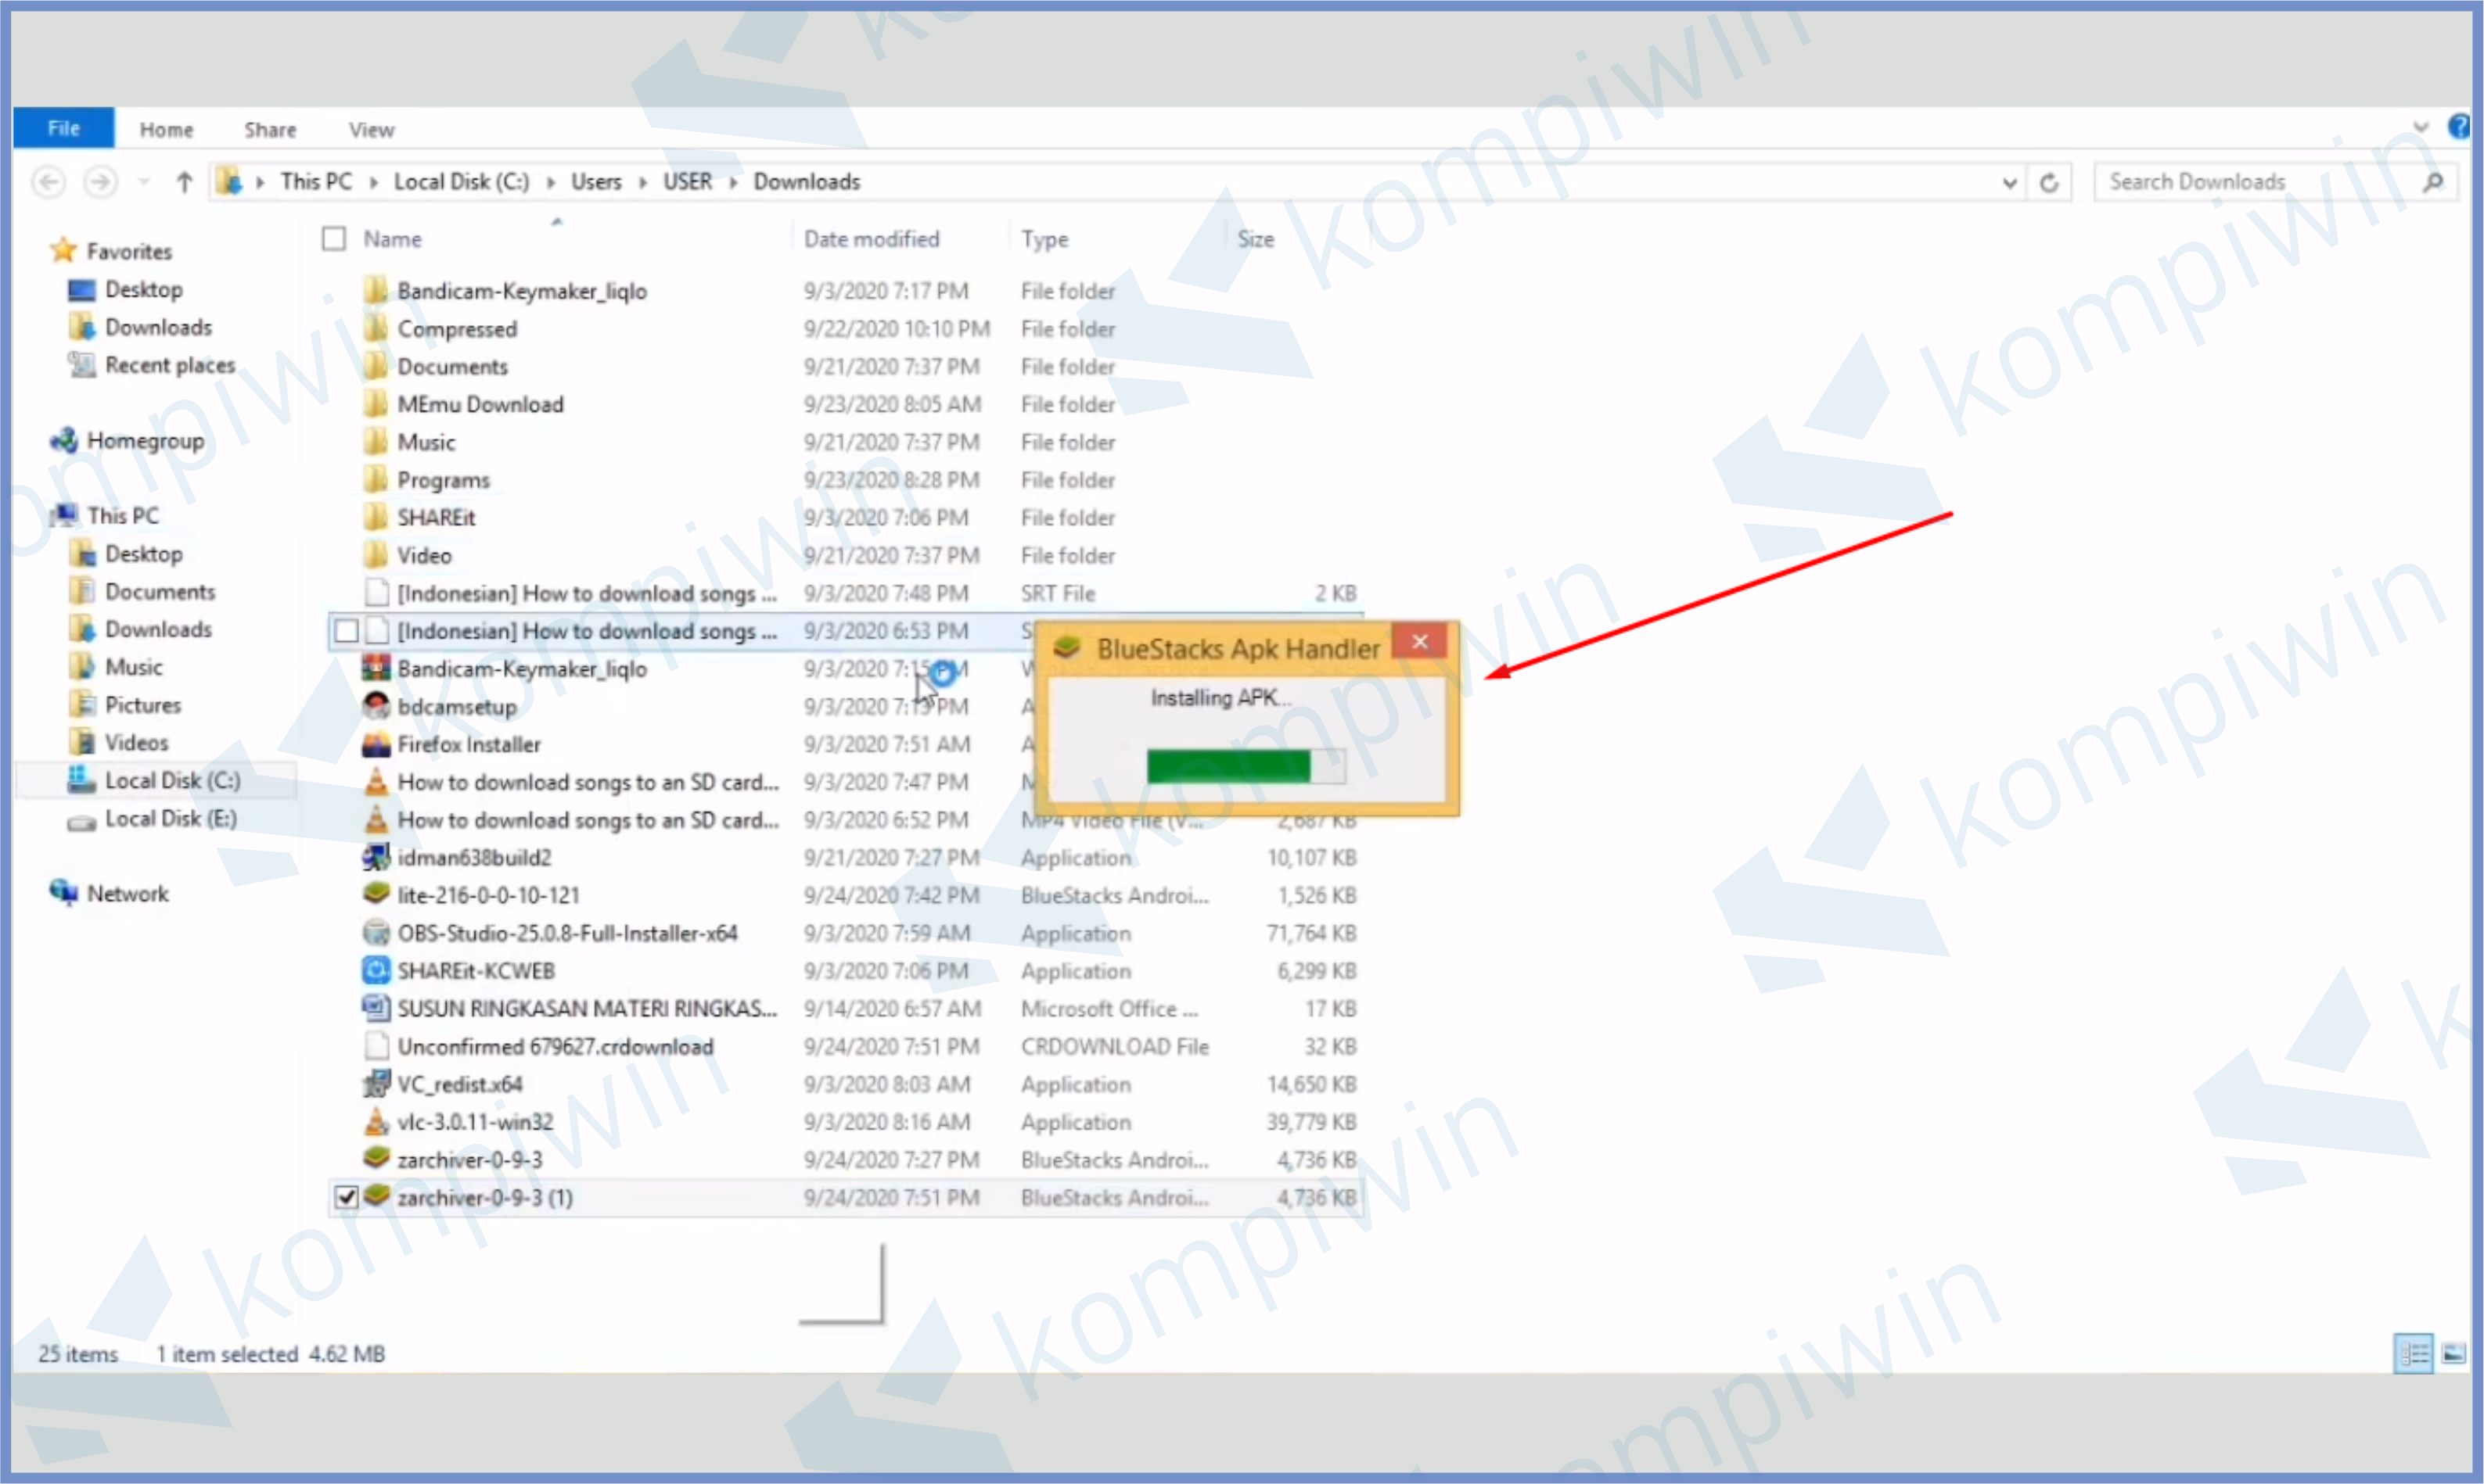Refresh the Downloads folder view
The image size is (2484, 1484).
pos(2049,183)
